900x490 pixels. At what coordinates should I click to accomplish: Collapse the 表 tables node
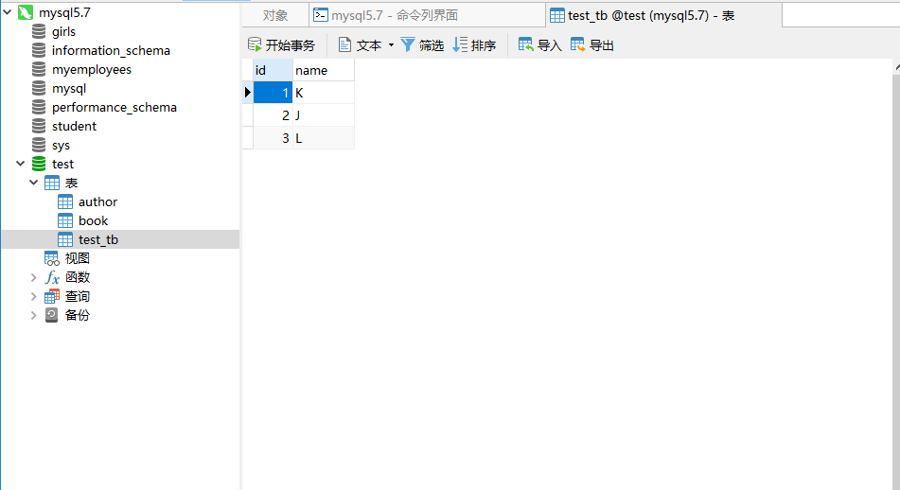coord(33,183)
